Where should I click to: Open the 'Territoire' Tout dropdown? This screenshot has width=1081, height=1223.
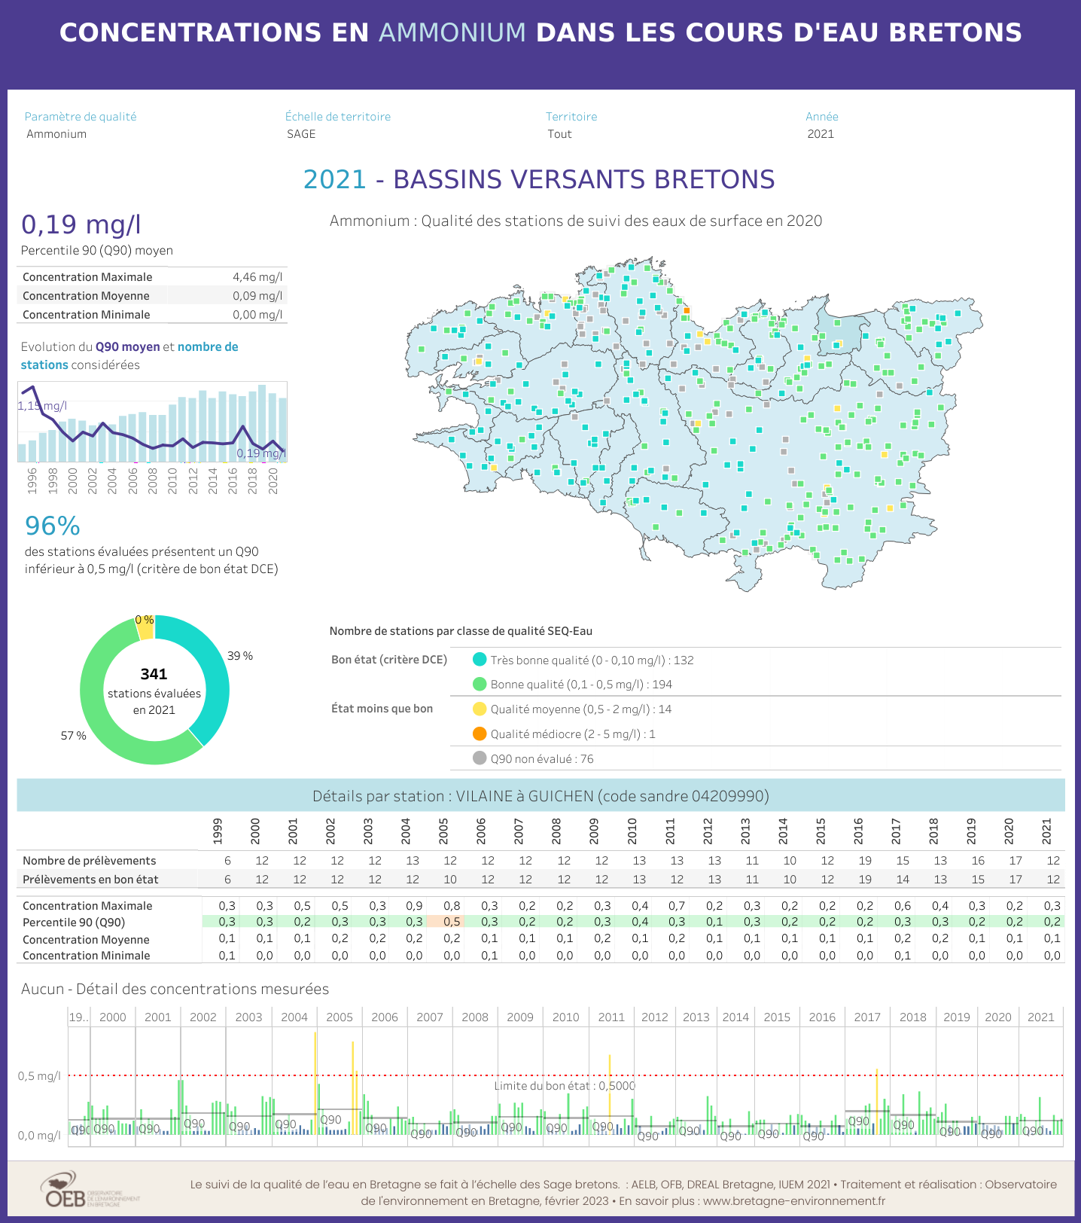(x=559, y=134)
